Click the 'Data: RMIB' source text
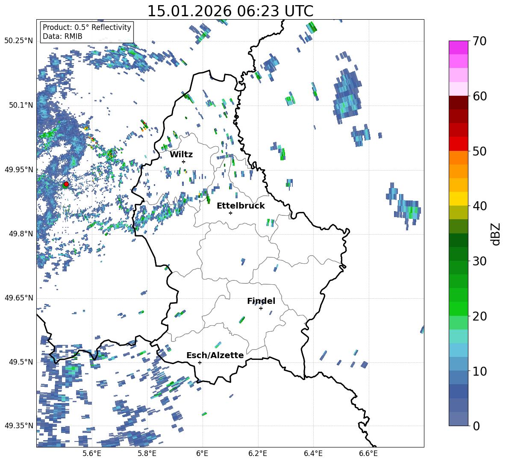The height and width of the screenshot is (462, 506). [62, 36]
